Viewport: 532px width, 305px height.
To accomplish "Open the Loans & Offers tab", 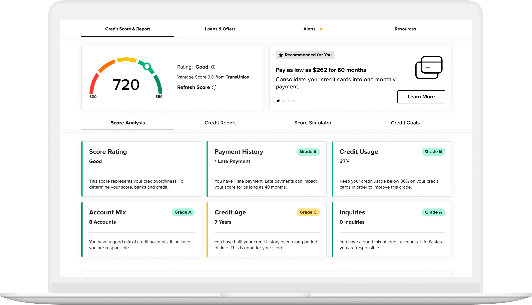I will [x=220, y=29].
